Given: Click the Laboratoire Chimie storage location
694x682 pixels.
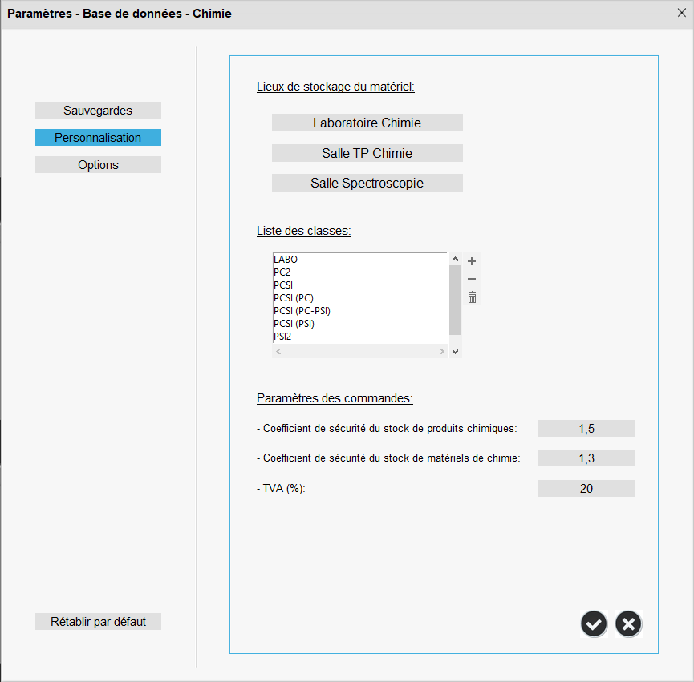Looking at the screenshot, I should tap(367, 123).
